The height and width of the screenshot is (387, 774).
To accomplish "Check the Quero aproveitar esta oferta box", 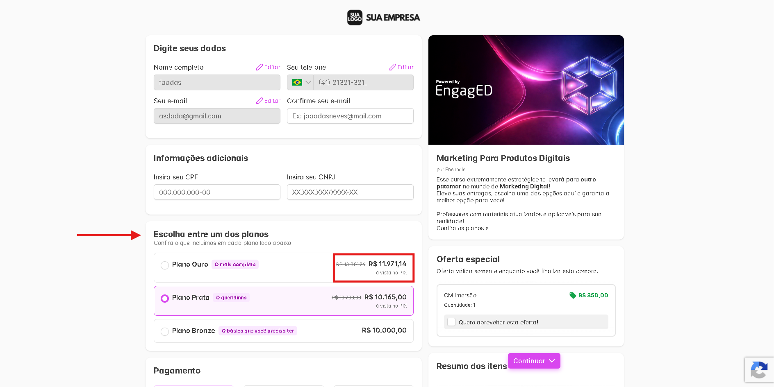I will (x=451, y=322).
